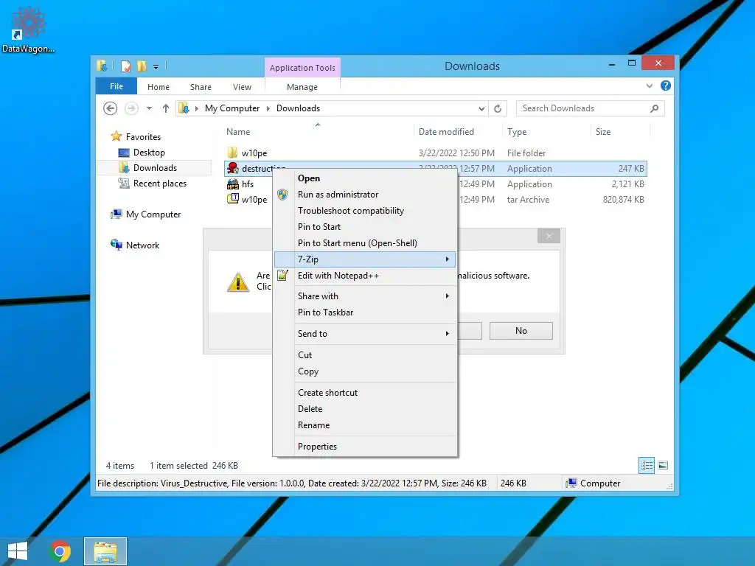Image resolution: width=755 pixels, height=566 pixels.
Task: Expand the My Computer breadcrumb arrow
Action: point(268,109)
